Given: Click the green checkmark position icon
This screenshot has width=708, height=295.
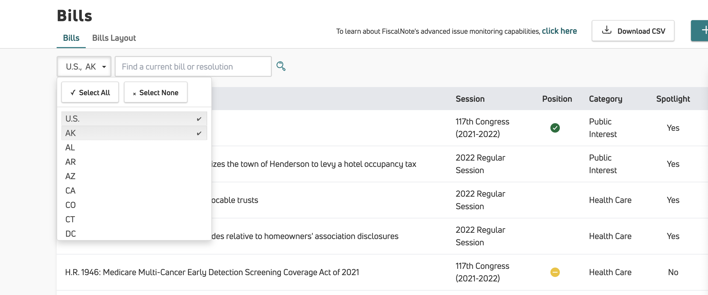Looking at the screenshot, I should 555,128.
